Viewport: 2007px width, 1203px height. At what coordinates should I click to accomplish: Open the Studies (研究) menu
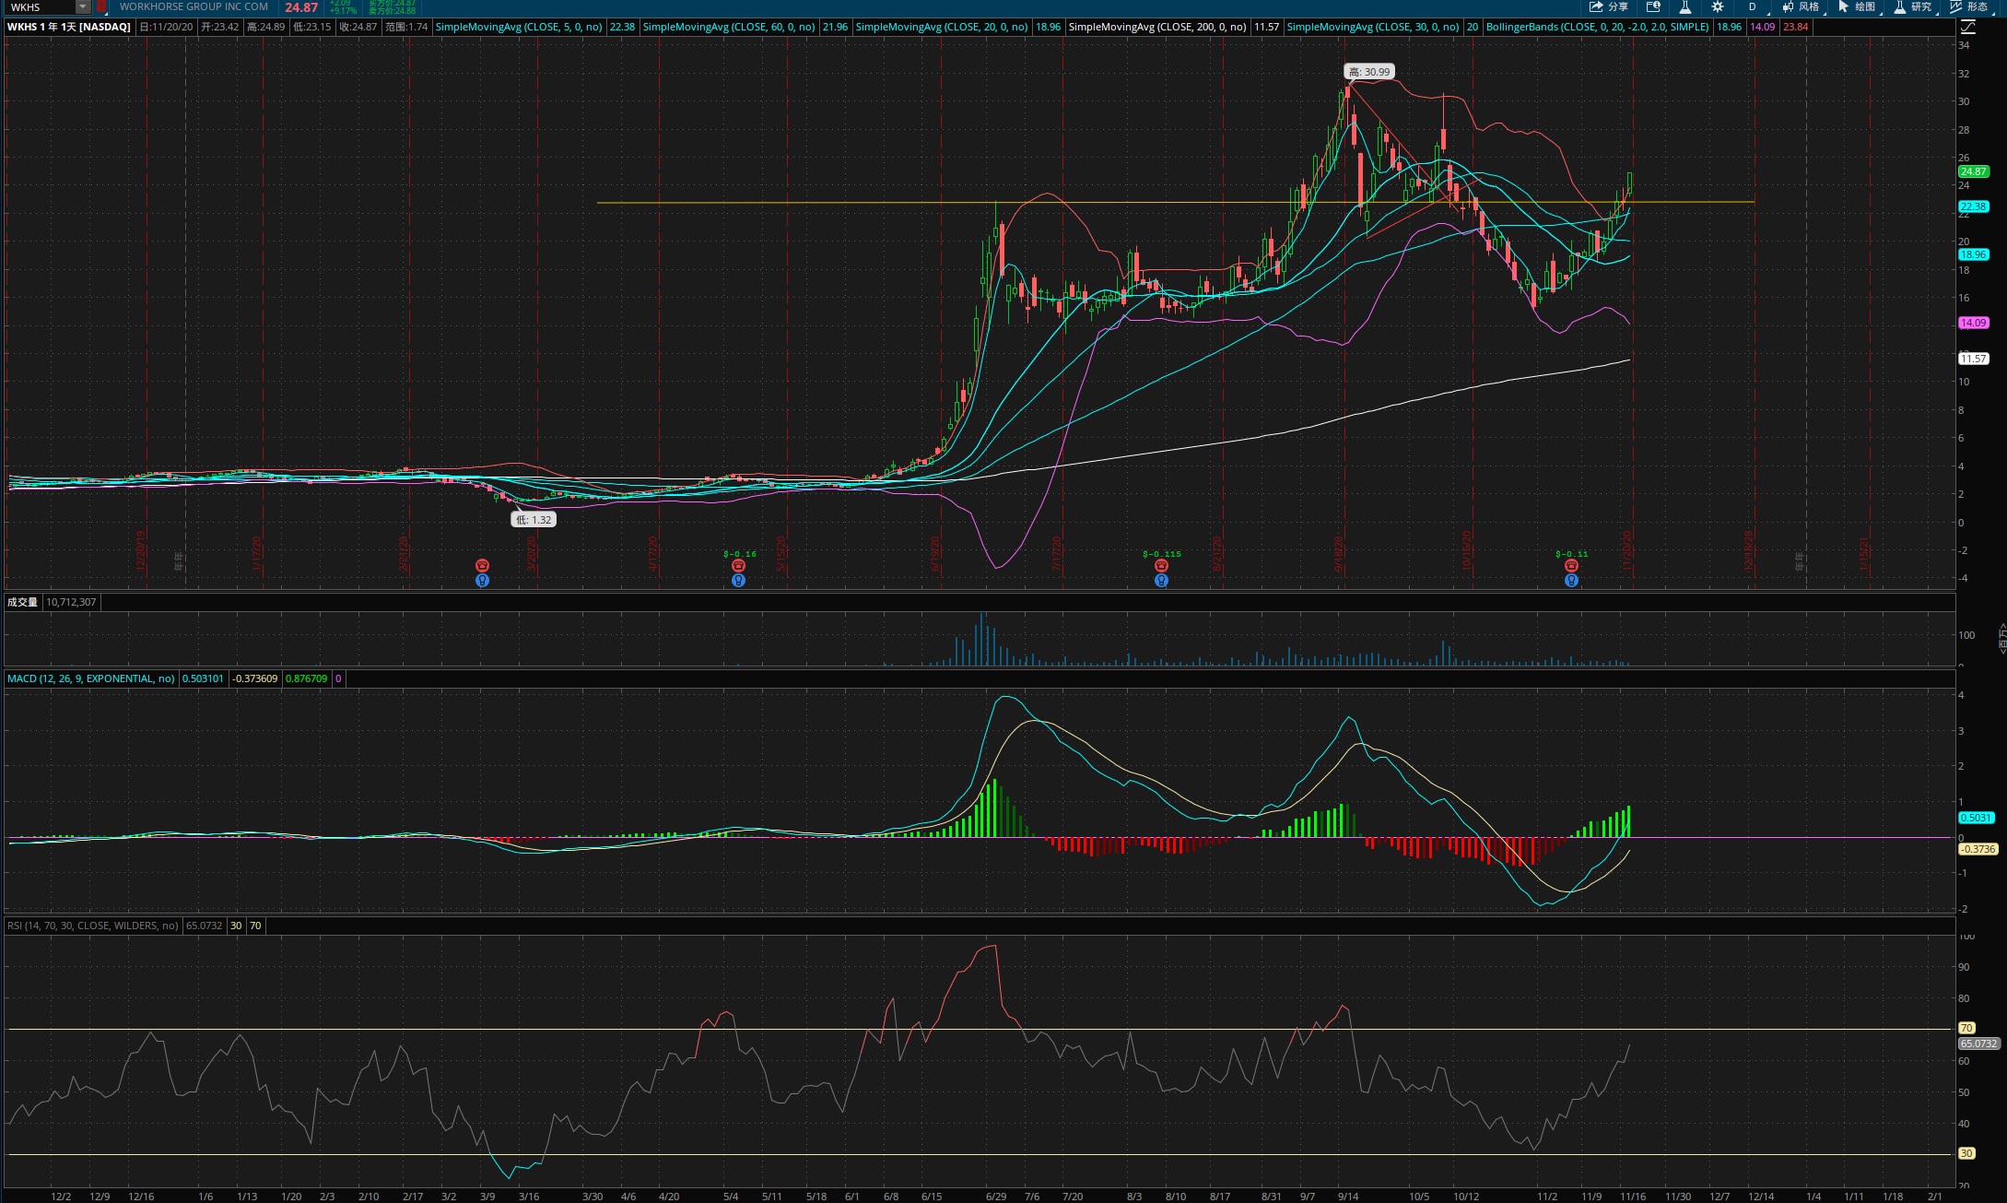tap(1913, 6)
